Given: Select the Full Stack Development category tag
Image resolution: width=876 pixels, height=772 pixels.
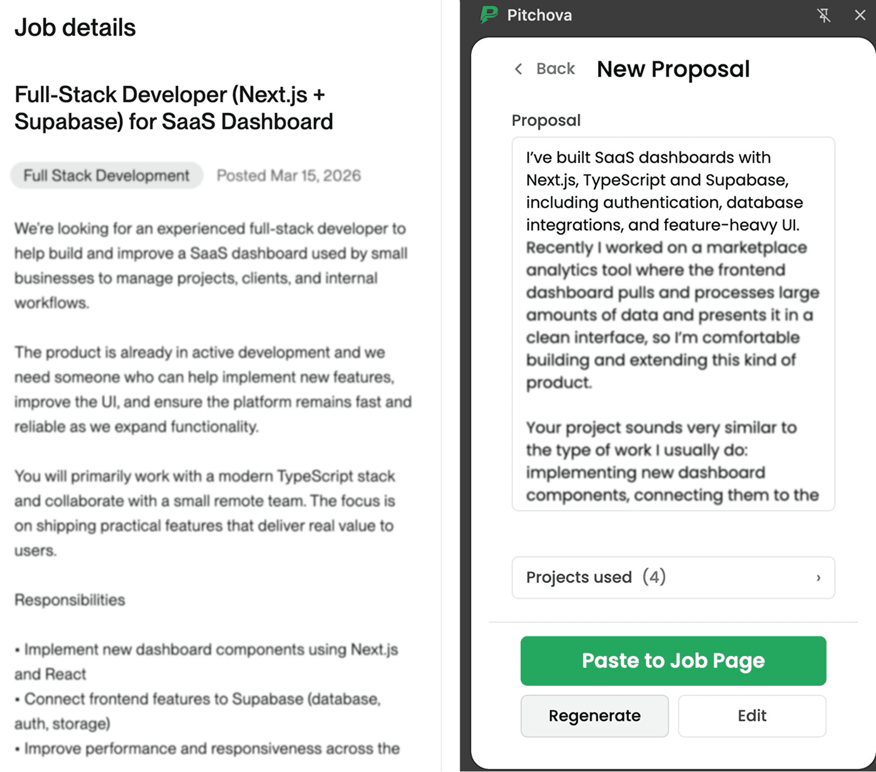Looking at the screenshot, I should 106,175.
